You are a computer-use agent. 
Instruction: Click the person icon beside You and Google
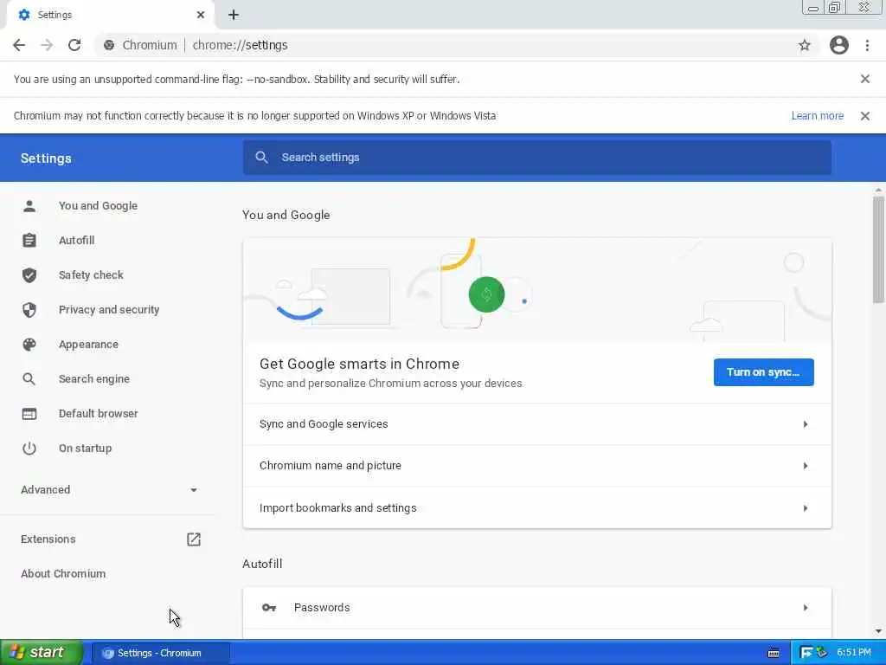click(x=29, y=206)
